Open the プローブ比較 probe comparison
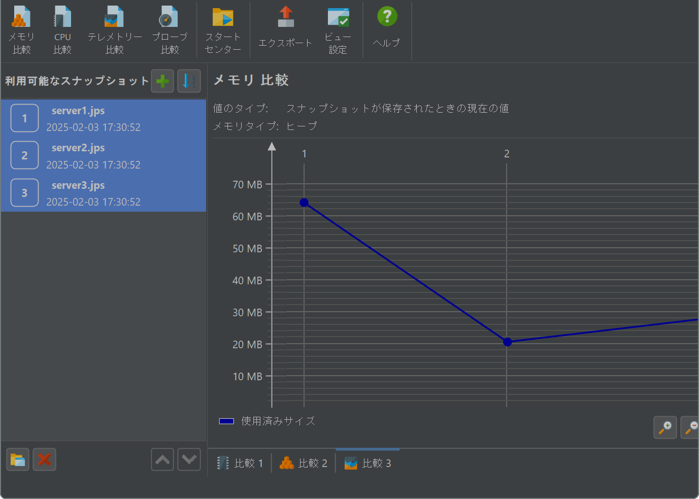Screen dimensions: 699x499 (x=170, y=30)
